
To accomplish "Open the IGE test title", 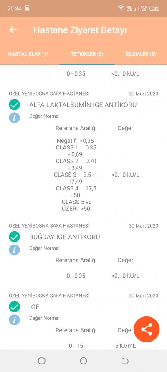I will 34,307.
